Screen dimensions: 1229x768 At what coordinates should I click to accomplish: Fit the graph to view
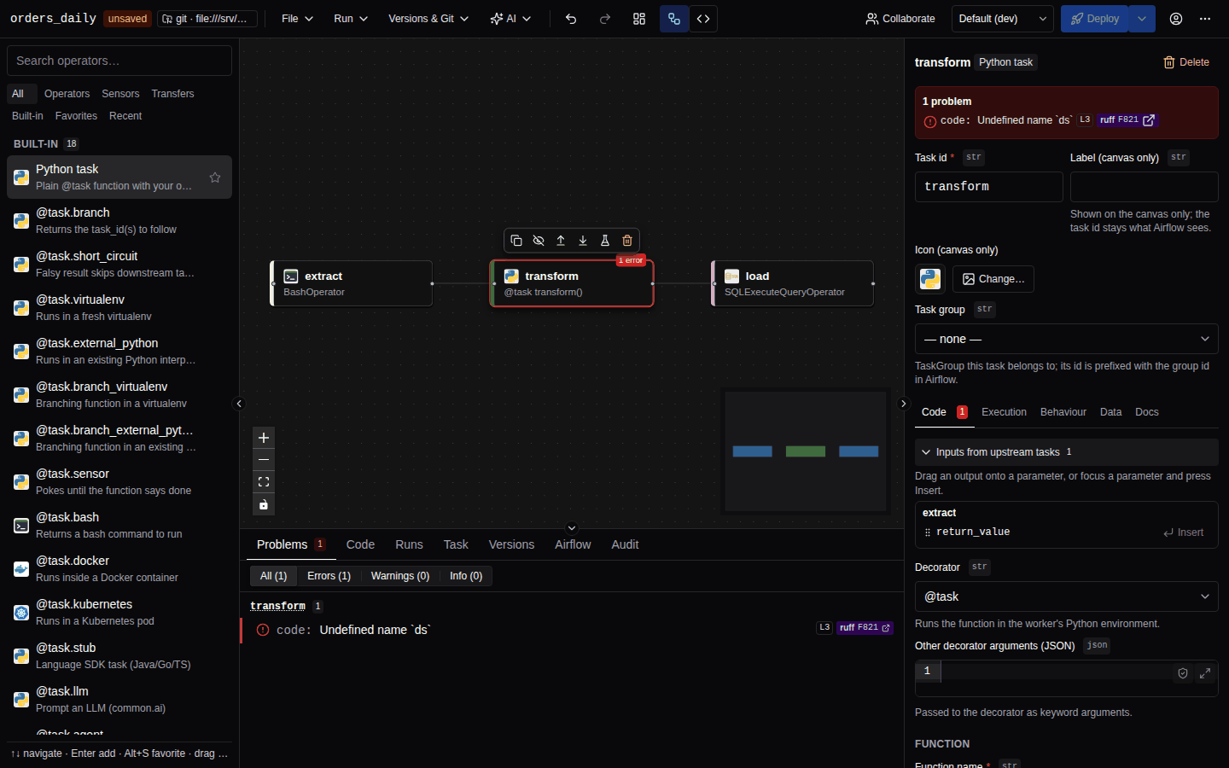[264, 482]
